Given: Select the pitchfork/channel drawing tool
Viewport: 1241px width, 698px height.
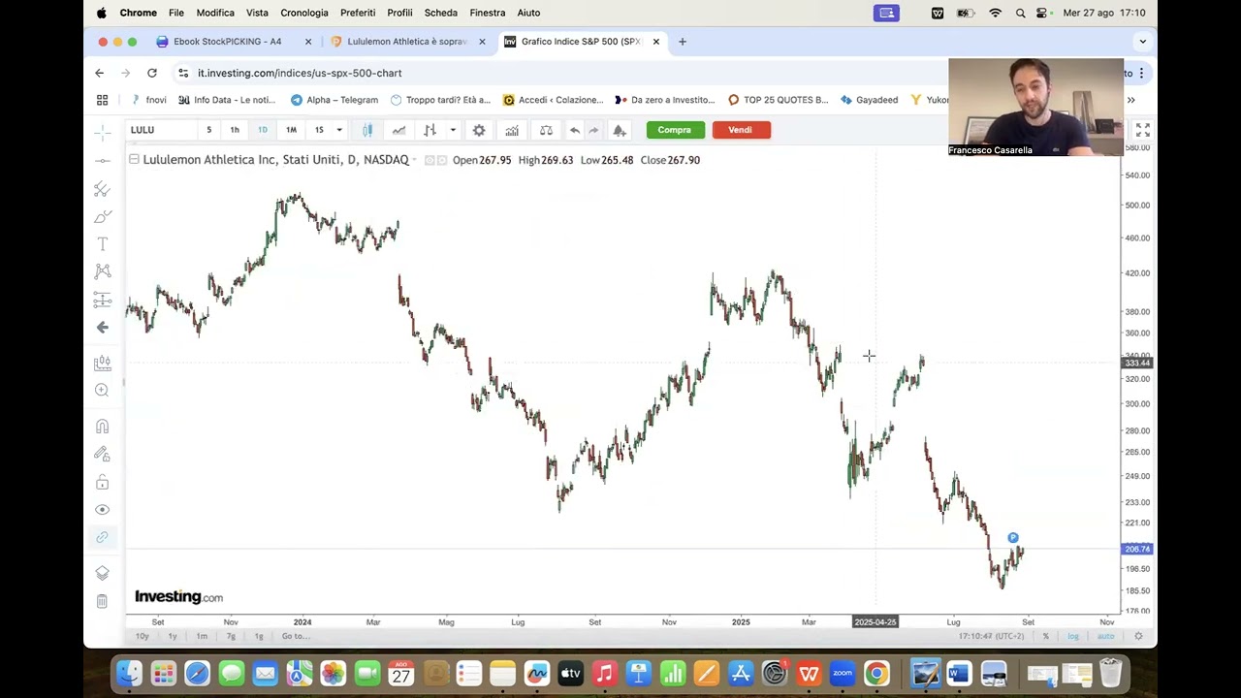Looking at the screenshot, I should tap(102, 189).
